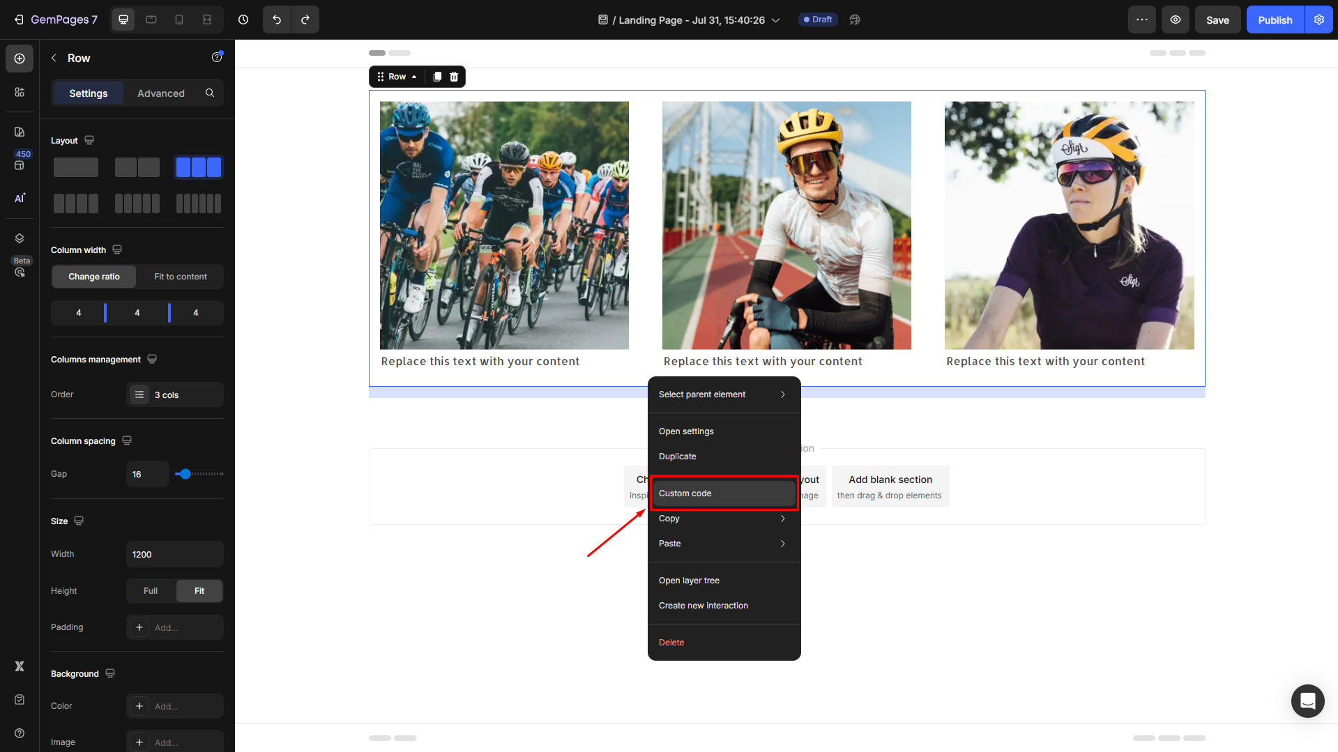Viewport: 1338px width, 752px height.
Task: Click the Publish button
Action: 1275,20
